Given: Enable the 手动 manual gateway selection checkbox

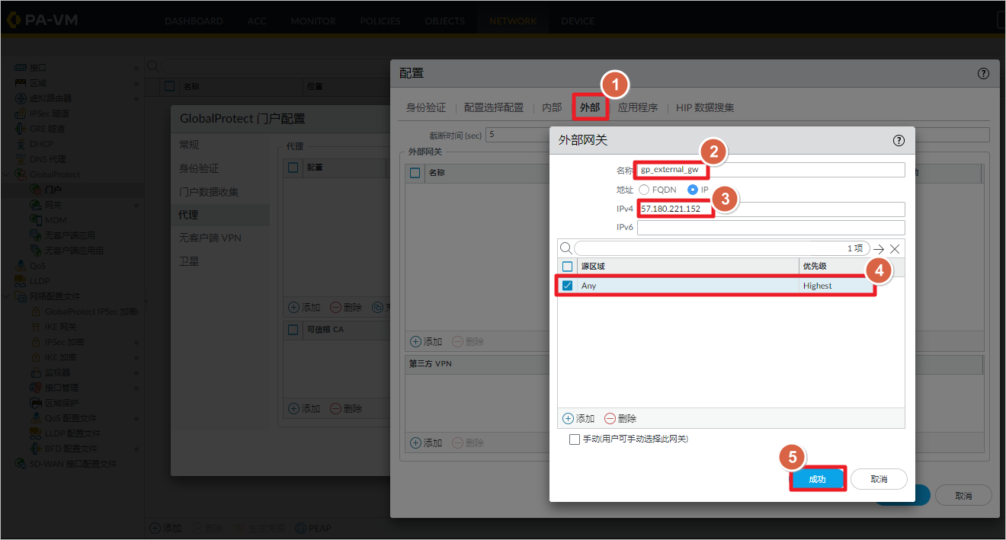Looking at the screenshot, I should click(x=575, y=439).
